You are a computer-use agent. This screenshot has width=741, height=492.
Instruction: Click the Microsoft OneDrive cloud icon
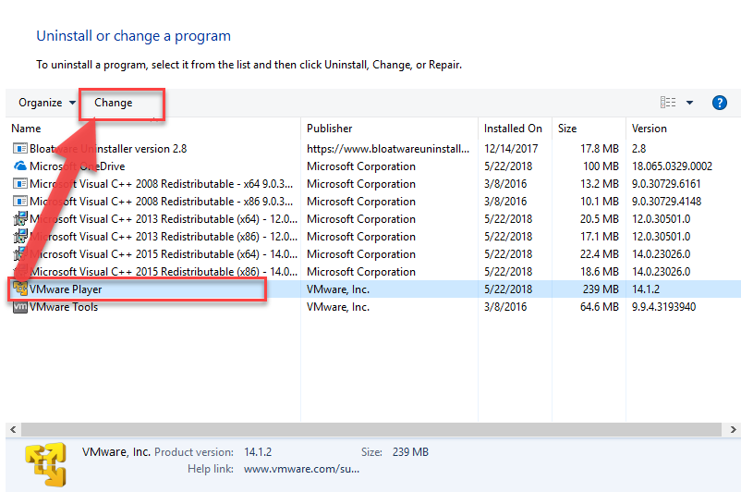(x=19, y=166)
